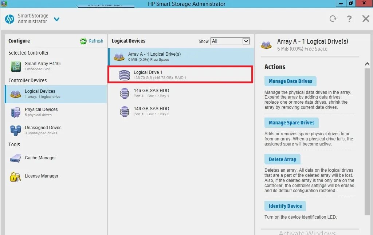373x235 pixels.
Task: Click the Array A header icon in details
Action: click(266, 45)
